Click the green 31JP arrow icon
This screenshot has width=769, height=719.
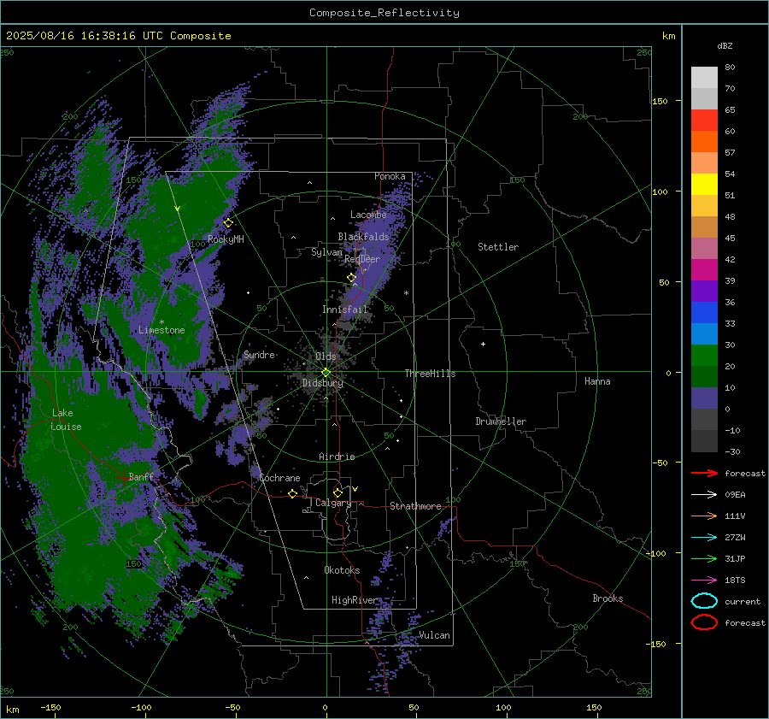click(x=704, y=558)
